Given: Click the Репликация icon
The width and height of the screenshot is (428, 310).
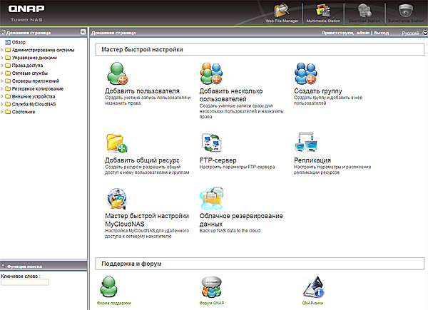Looking at the screenshot, I should click(x=307, y=144).
